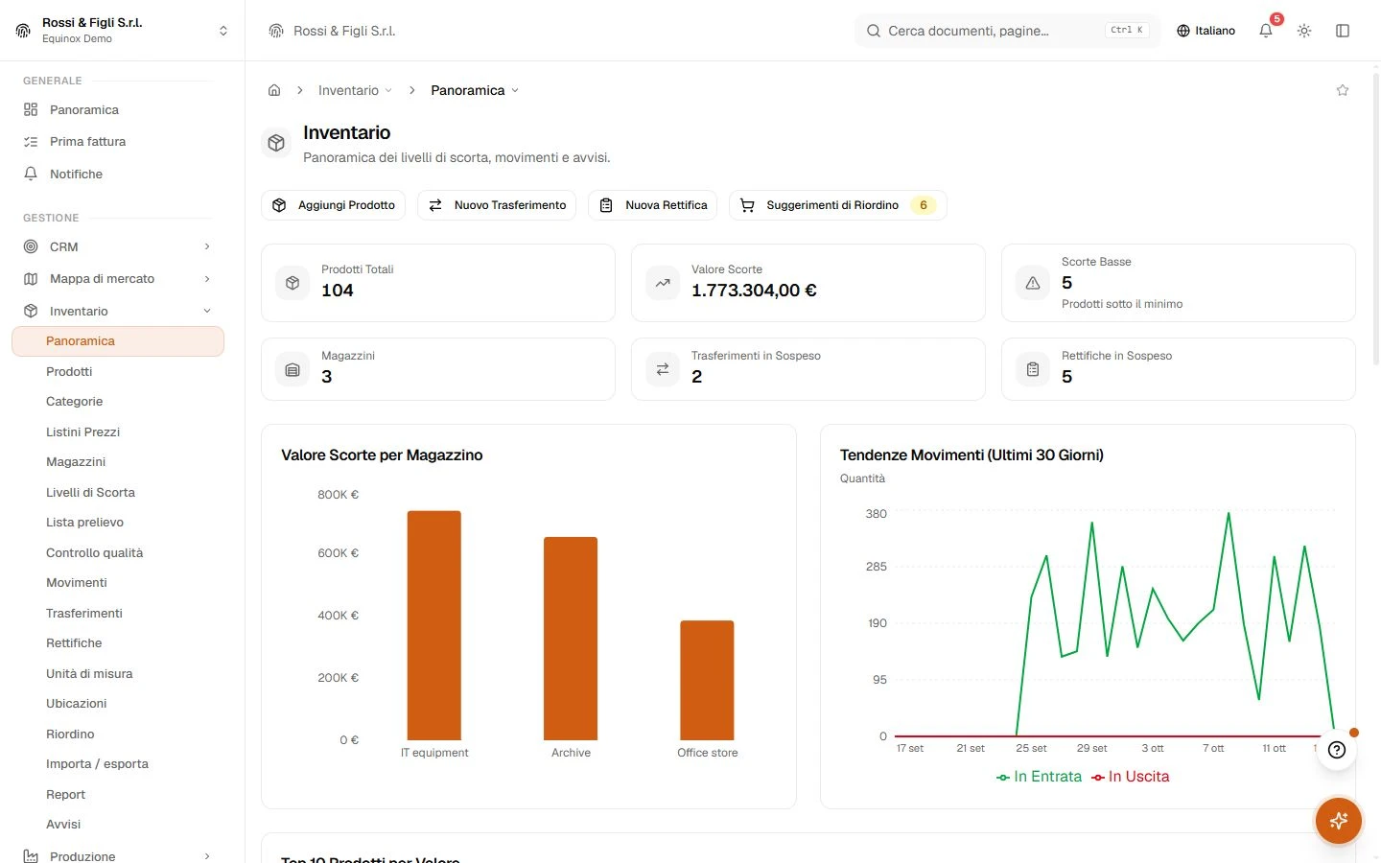This screenshot has width=1381, height=863.
Task: Toggle the In Uscita legend entry
Action: tap(1130, 777)
